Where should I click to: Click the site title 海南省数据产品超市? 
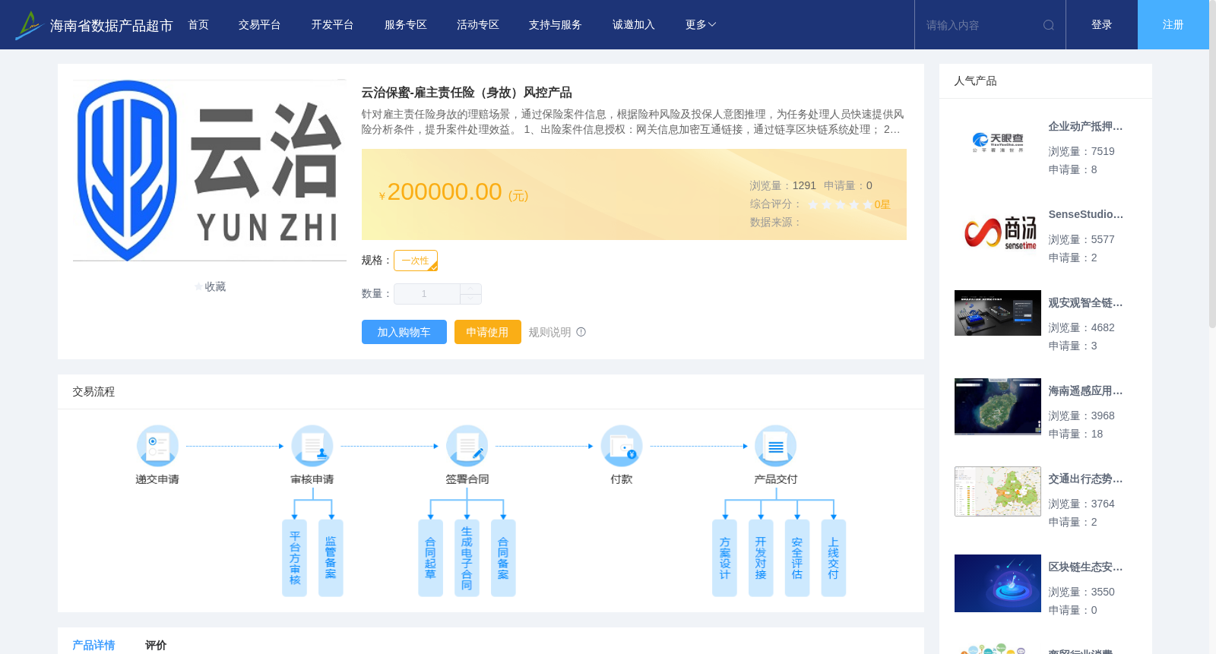(111, 26)
